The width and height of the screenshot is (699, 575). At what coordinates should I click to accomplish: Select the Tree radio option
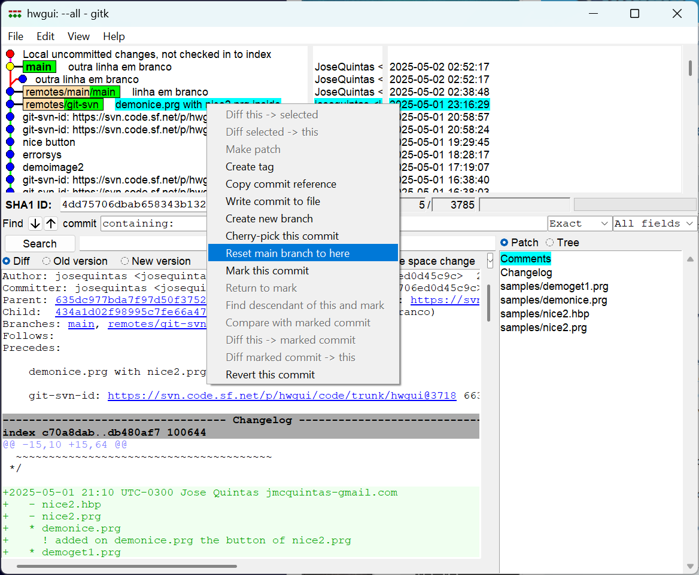coord(549,243)
